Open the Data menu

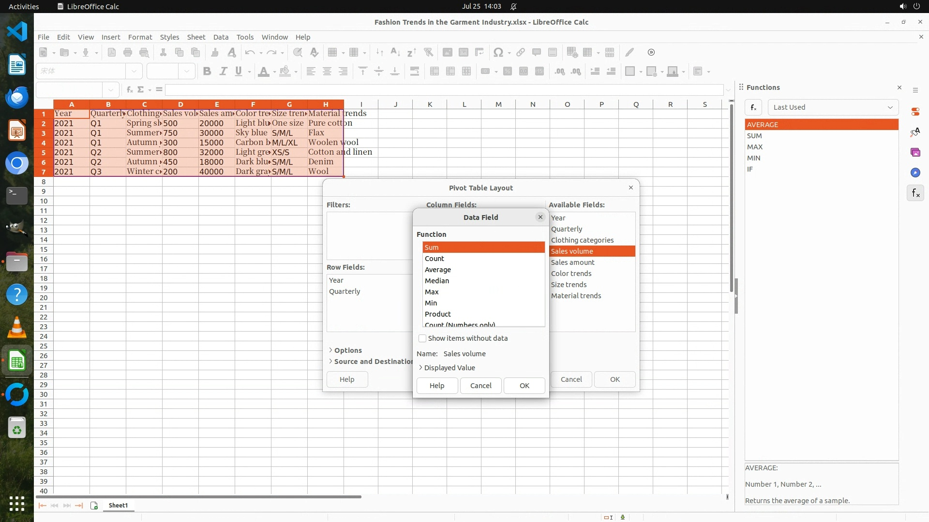221,37
